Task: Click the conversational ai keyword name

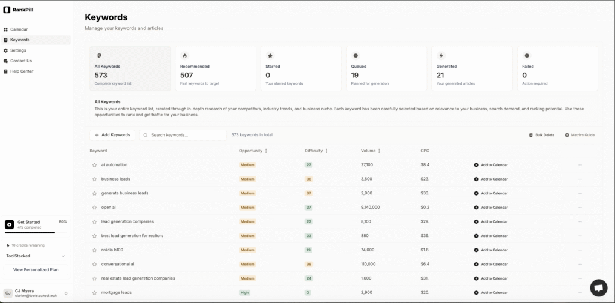Action: 118,264
